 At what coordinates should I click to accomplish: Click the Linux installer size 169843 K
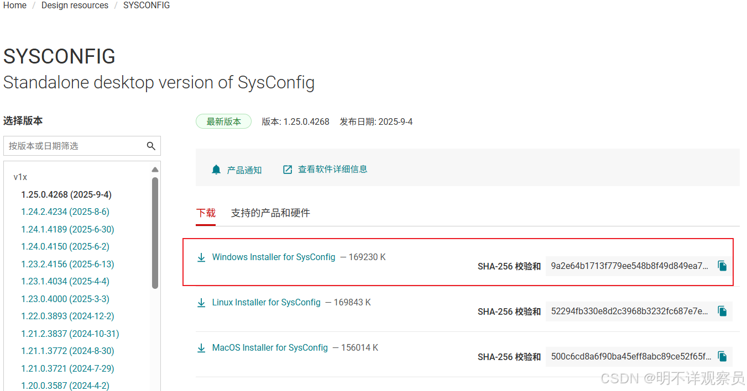click(352, 303)
